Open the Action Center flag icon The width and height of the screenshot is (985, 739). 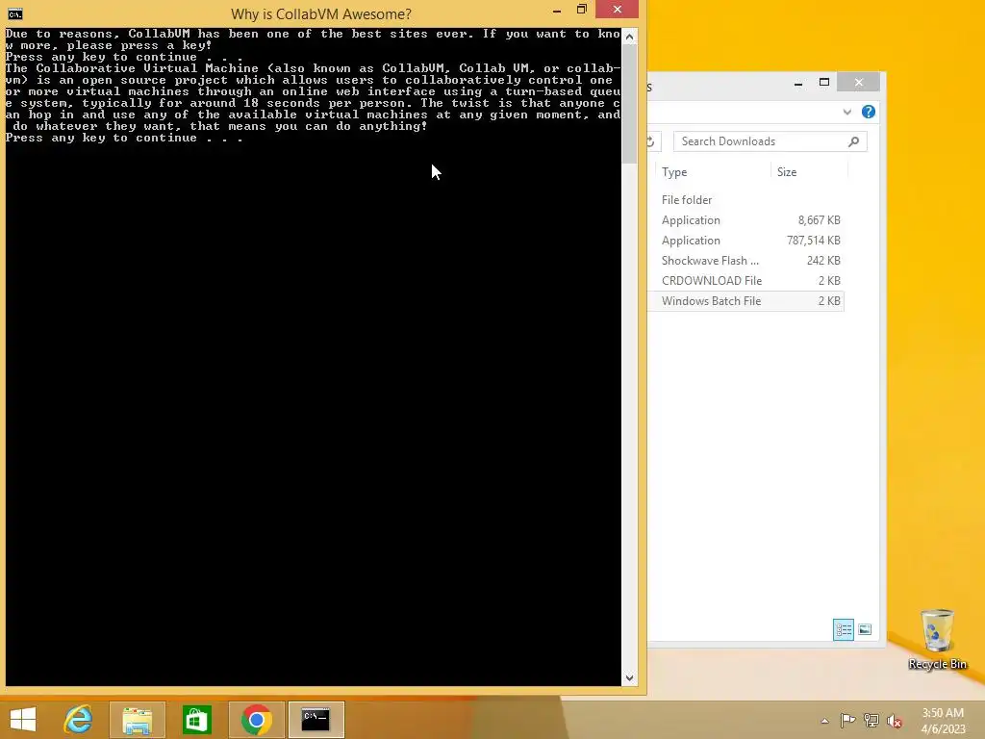tap(847, 720)
